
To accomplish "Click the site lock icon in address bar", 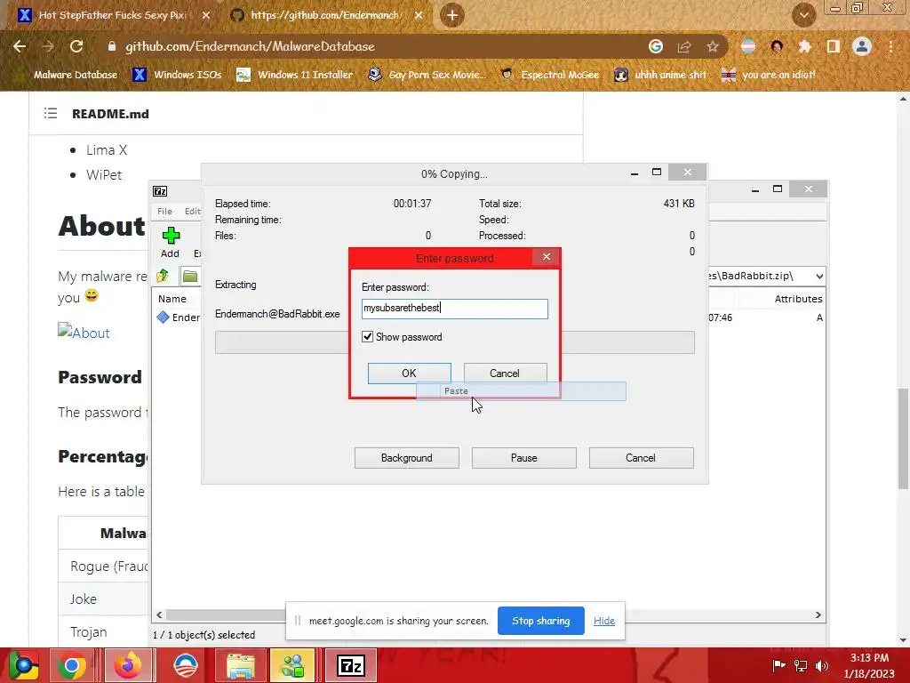I will [112, 46].
